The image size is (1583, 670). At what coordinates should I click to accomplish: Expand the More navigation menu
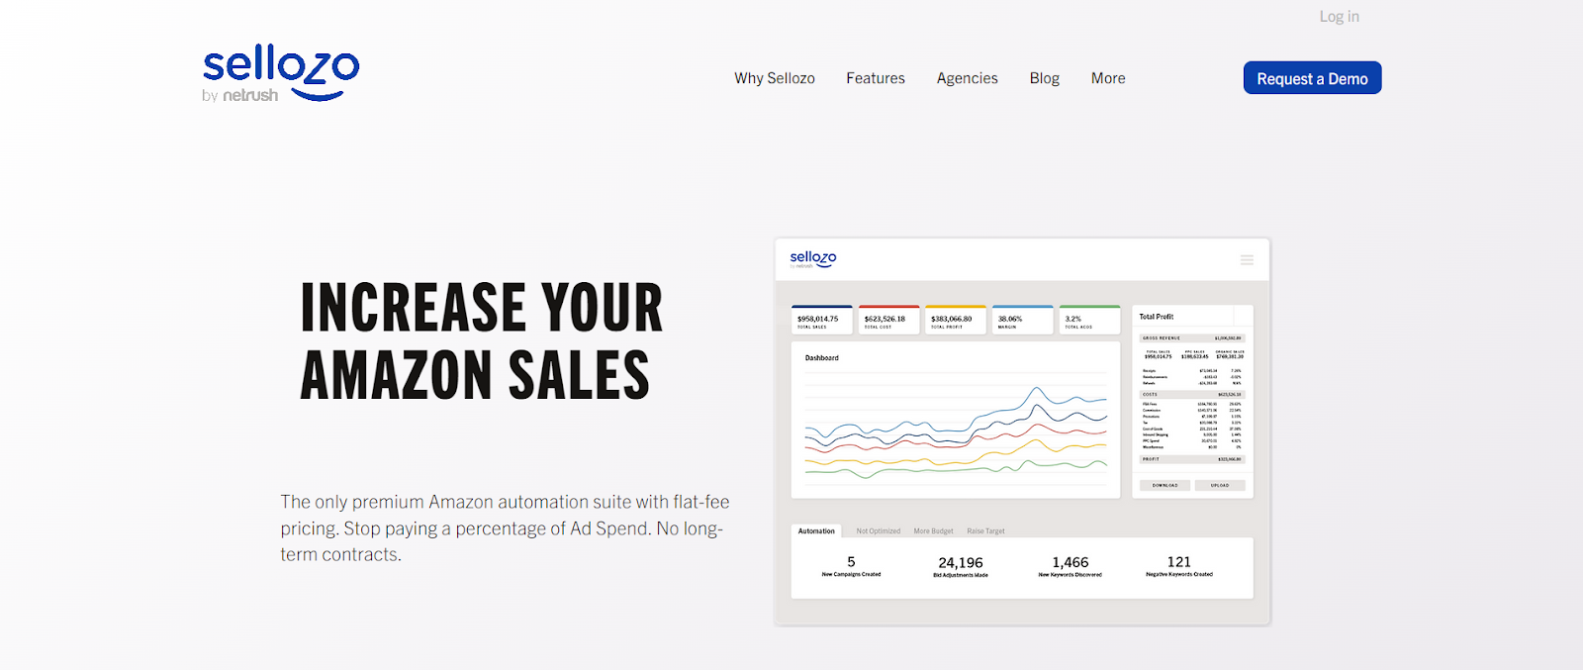pos(1108,78)
